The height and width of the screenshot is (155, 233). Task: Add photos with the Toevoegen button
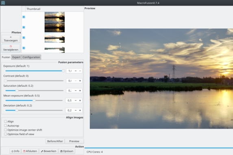[11, 39]
